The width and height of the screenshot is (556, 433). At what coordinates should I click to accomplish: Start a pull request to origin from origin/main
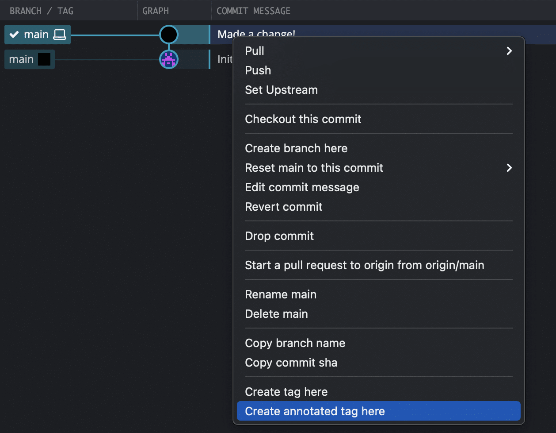[364, 265]
